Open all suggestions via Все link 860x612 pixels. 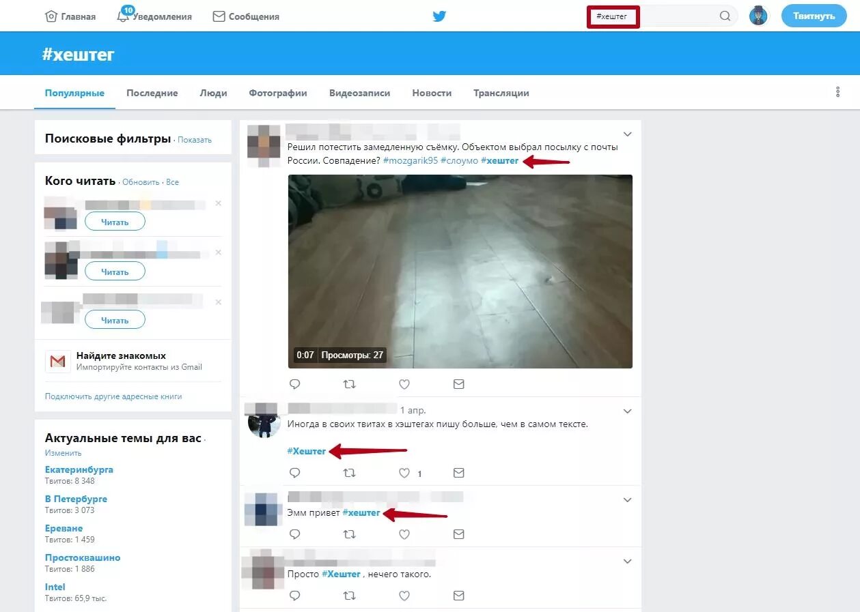point(172,182)
